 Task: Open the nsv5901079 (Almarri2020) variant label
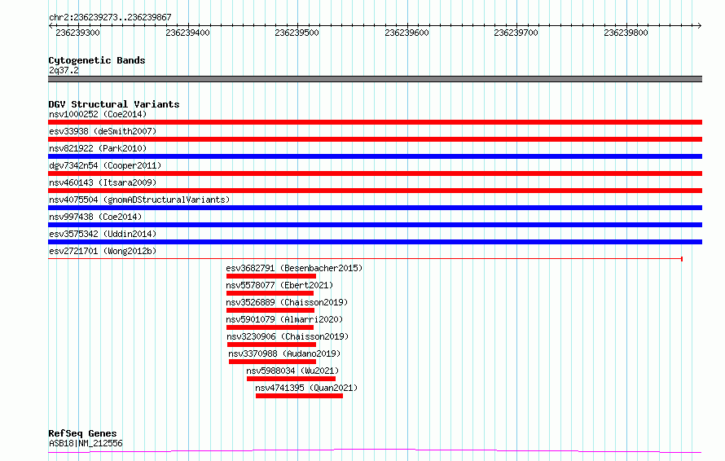[x=284, y=319]
